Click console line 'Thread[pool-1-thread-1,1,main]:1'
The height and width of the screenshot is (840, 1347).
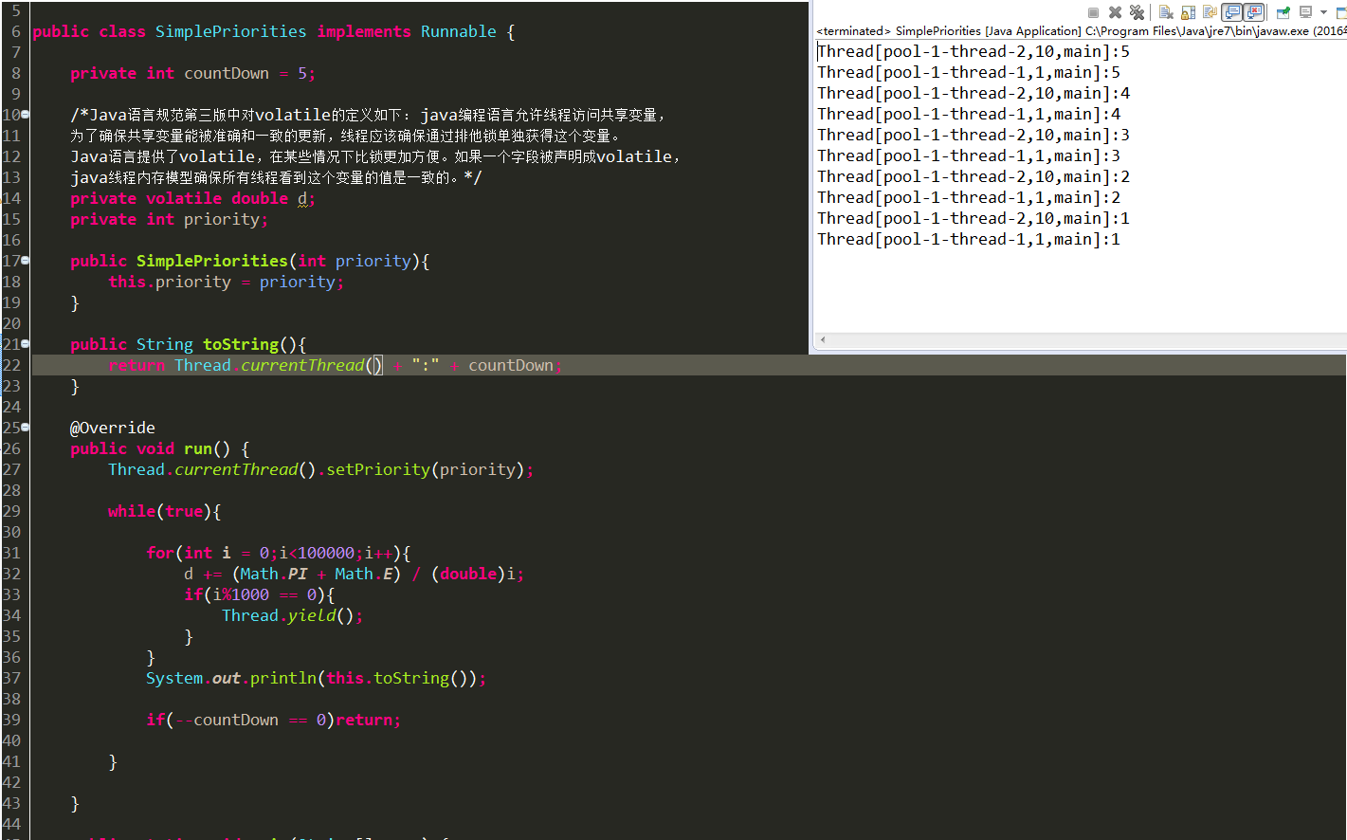coord(969,240)
